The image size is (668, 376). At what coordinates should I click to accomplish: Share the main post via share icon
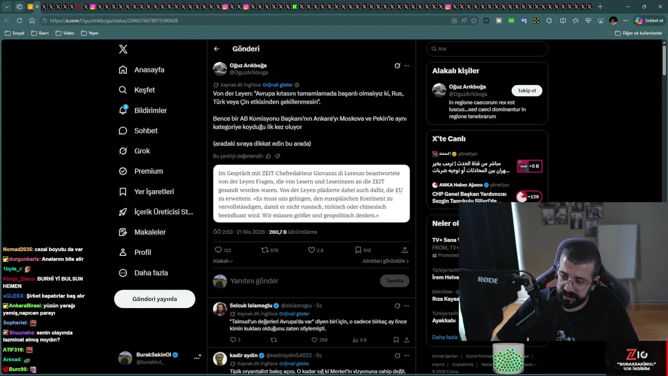pyautogui.click(x=404, y=250)
